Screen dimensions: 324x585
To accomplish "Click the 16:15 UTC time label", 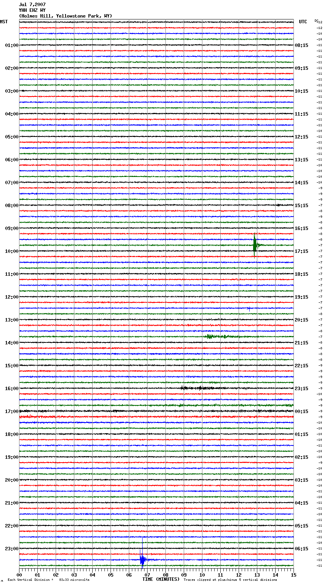I will click(x=302, y=228).
